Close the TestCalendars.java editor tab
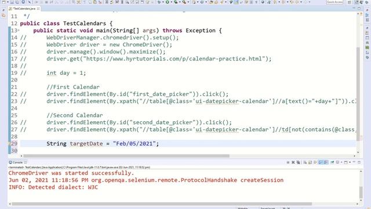This screenshot has width=371, height=209. click(x=38, y=9)
